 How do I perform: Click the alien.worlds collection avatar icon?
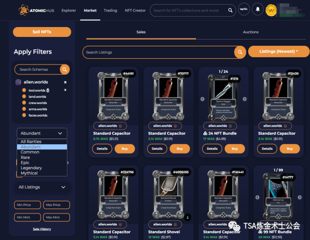tap(18, 82)
